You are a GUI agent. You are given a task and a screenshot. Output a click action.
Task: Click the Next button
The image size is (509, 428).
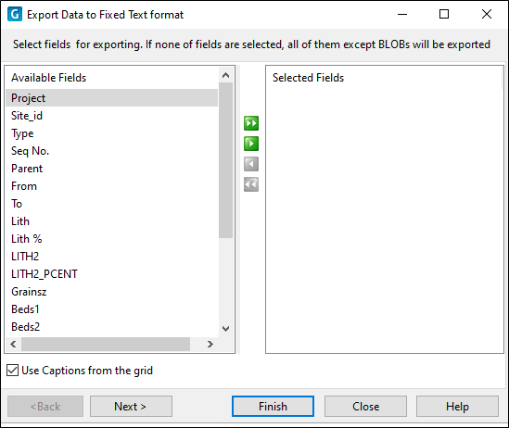coord(131,407)
